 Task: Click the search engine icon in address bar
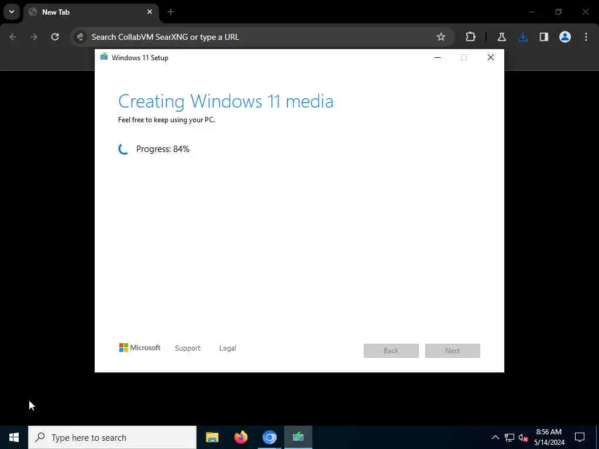(80, 37)
